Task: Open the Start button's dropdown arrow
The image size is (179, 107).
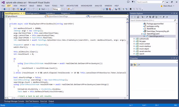Action: (46, 9)
